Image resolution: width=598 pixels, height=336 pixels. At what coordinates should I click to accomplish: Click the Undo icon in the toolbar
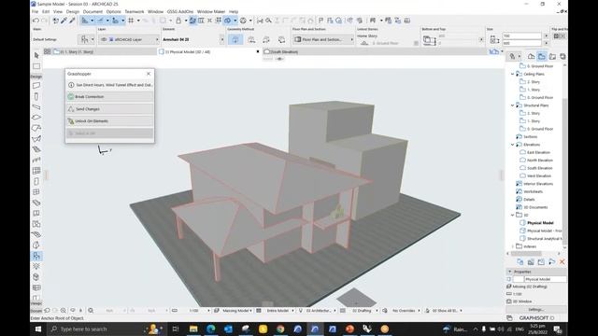pos(36,21)
